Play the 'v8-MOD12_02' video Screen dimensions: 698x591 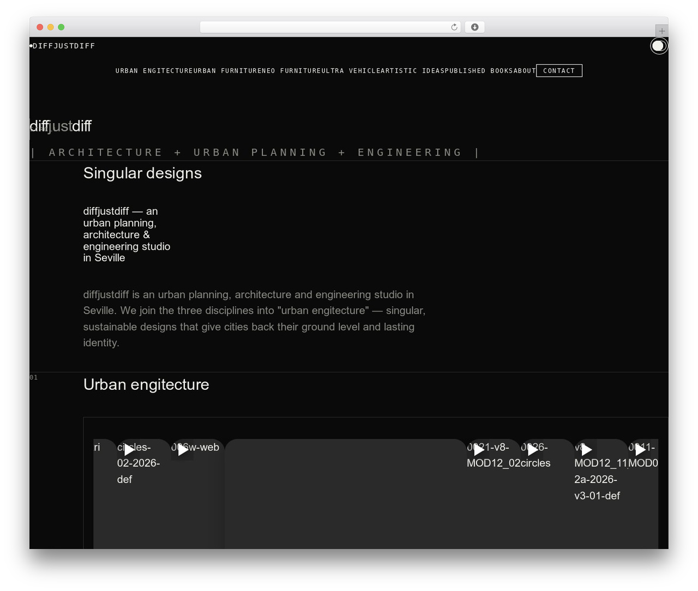(478, 450)
